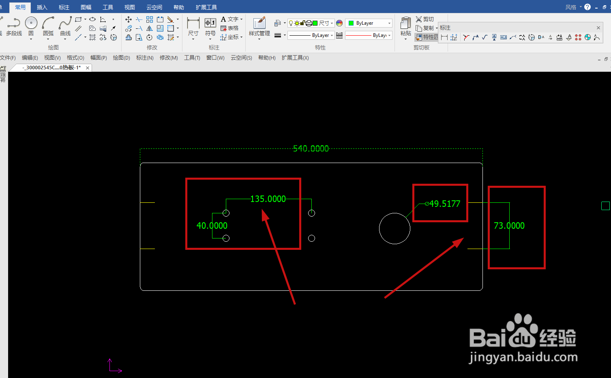Select the parallel lines tool
Viewport: 611px width, 378px height.
78,28
